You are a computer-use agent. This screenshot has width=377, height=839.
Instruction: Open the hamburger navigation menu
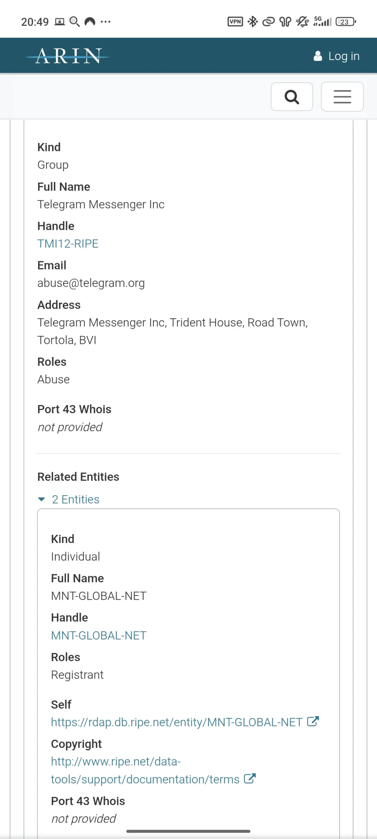point(342,97)
